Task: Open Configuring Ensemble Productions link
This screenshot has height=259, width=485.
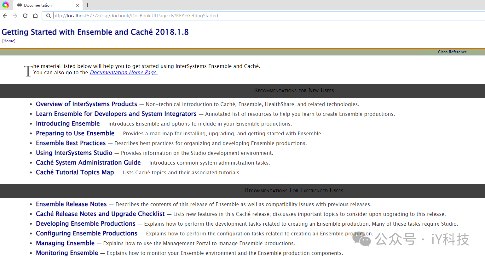Action: [87, 233]
